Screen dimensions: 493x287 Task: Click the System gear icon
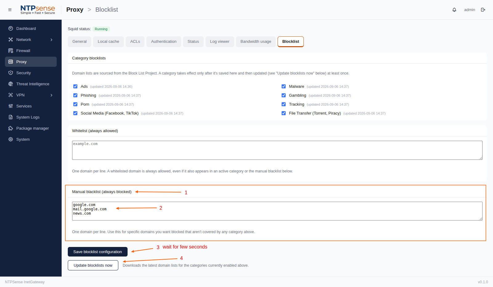(10, 139)
